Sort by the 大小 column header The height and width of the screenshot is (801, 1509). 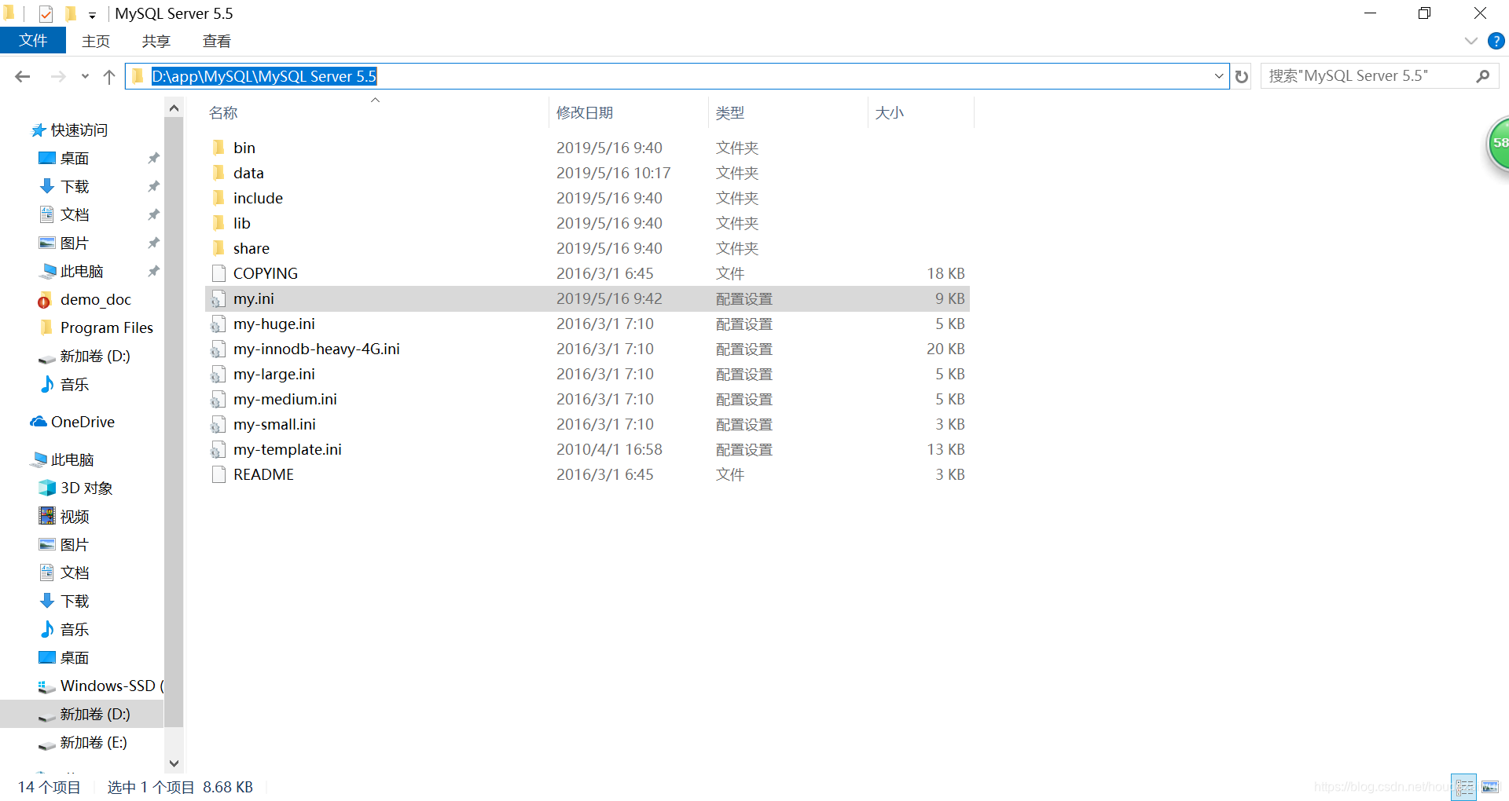tap(889, 113)
